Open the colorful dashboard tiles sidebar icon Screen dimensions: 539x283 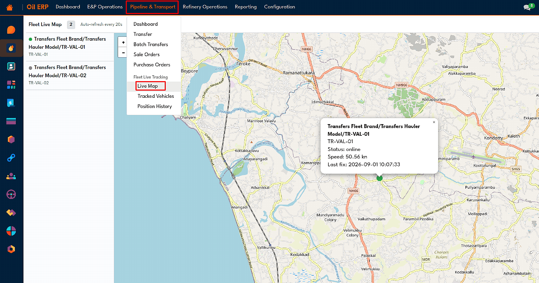pyautogui.click(x=11, y=85)
